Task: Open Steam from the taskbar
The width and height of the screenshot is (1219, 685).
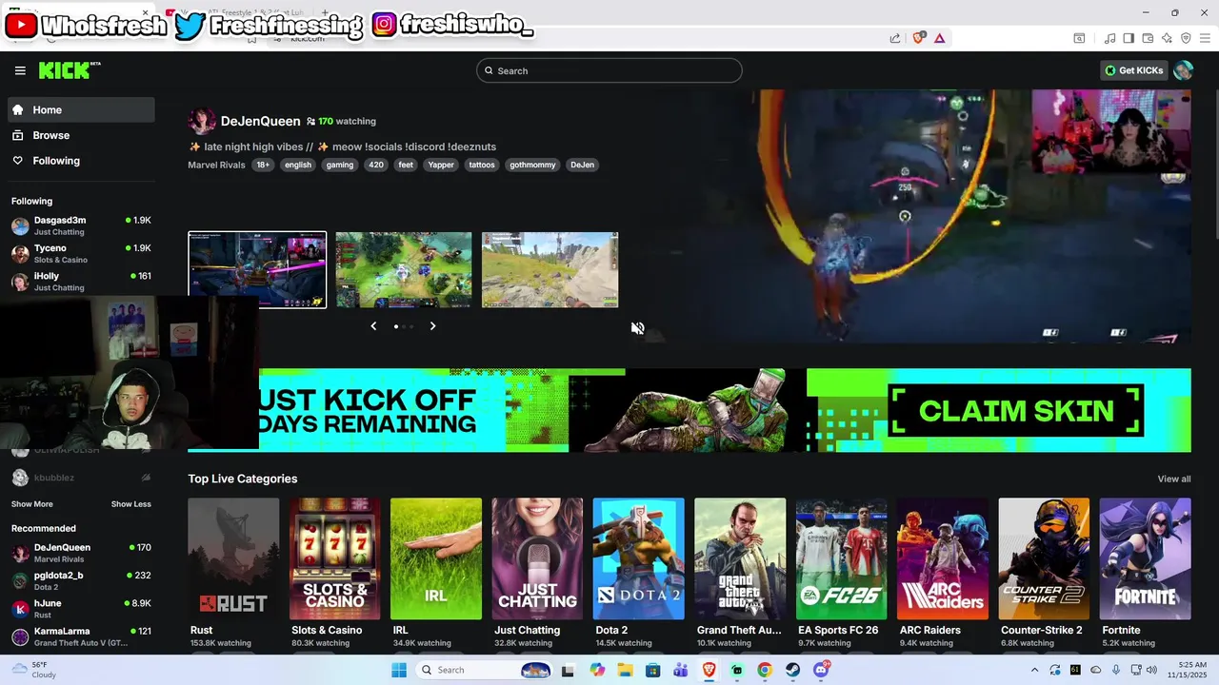Action: pyautogui.click(x=792, y=670)
